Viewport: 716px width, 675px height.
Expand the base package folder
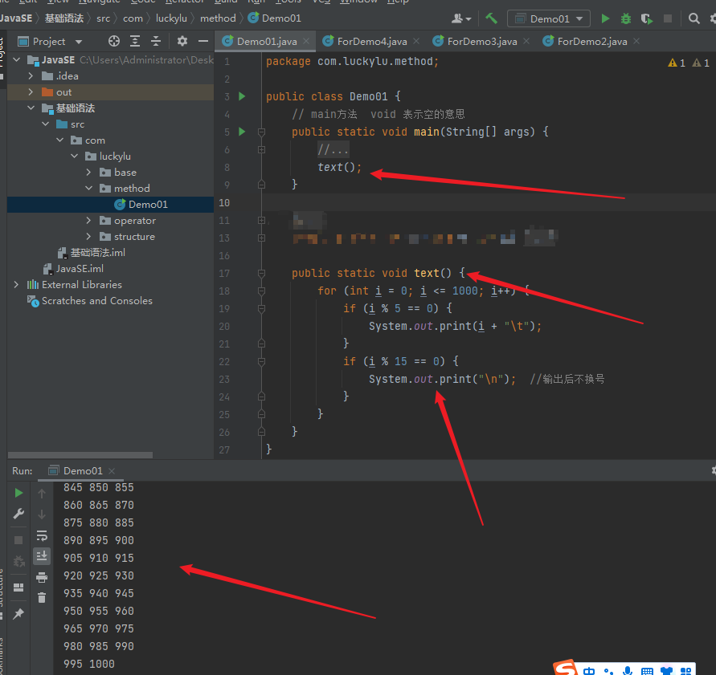tap(89, 173)
